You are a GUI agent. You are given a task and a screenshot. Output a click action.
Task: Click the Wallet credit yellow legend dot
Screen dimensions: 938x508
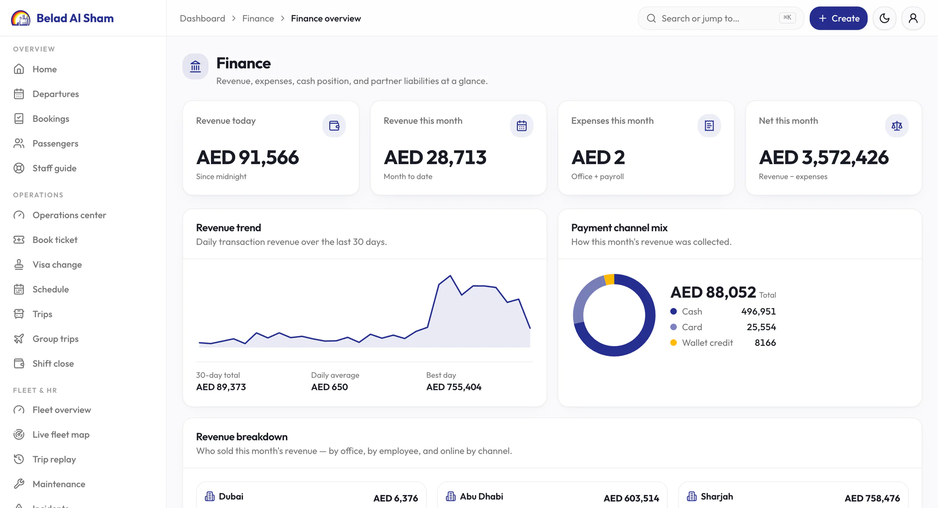673,343
